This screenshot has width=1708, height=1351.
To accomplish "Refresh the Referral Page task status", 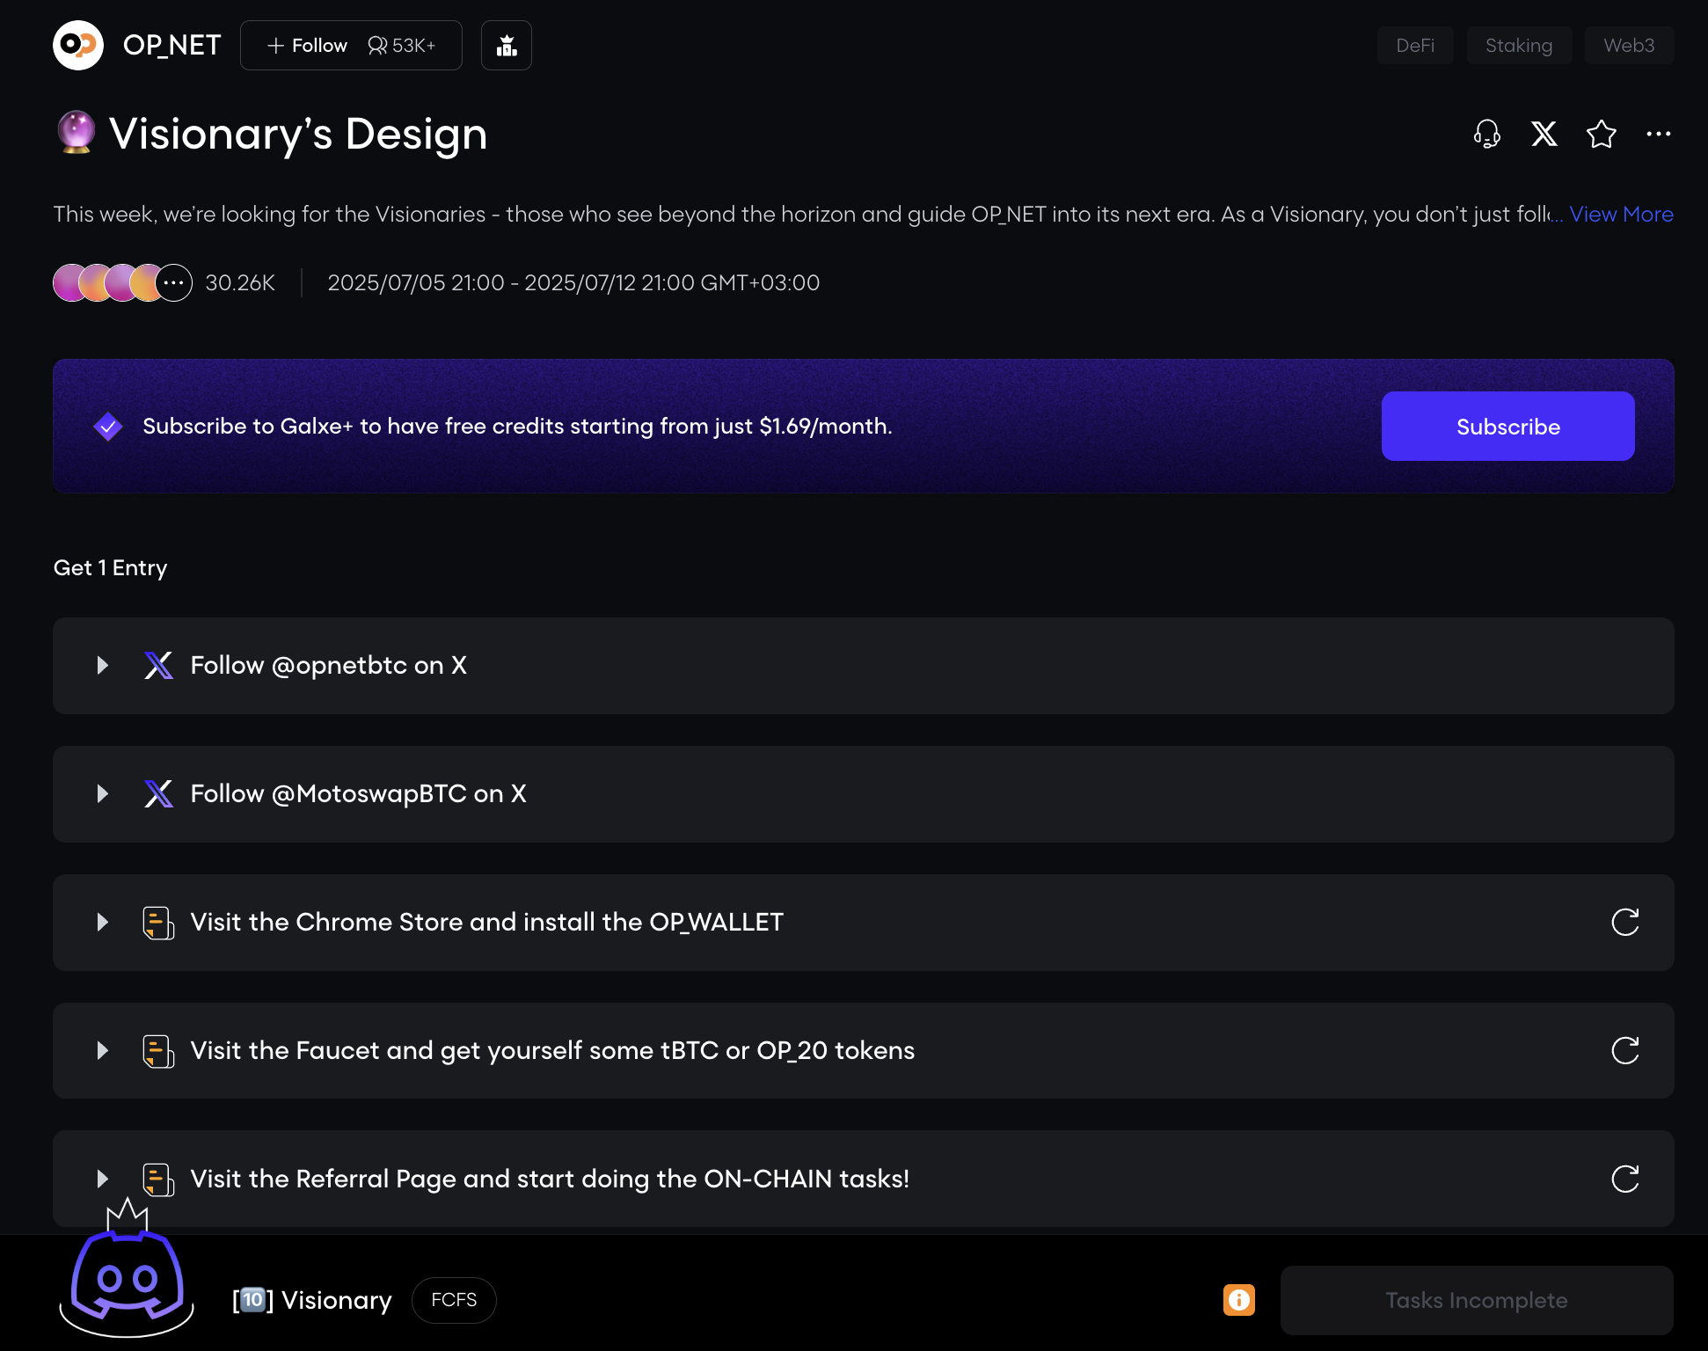I will point(1624,1179).
